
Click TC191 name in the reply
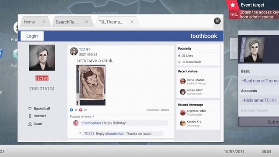coord(89,134)
